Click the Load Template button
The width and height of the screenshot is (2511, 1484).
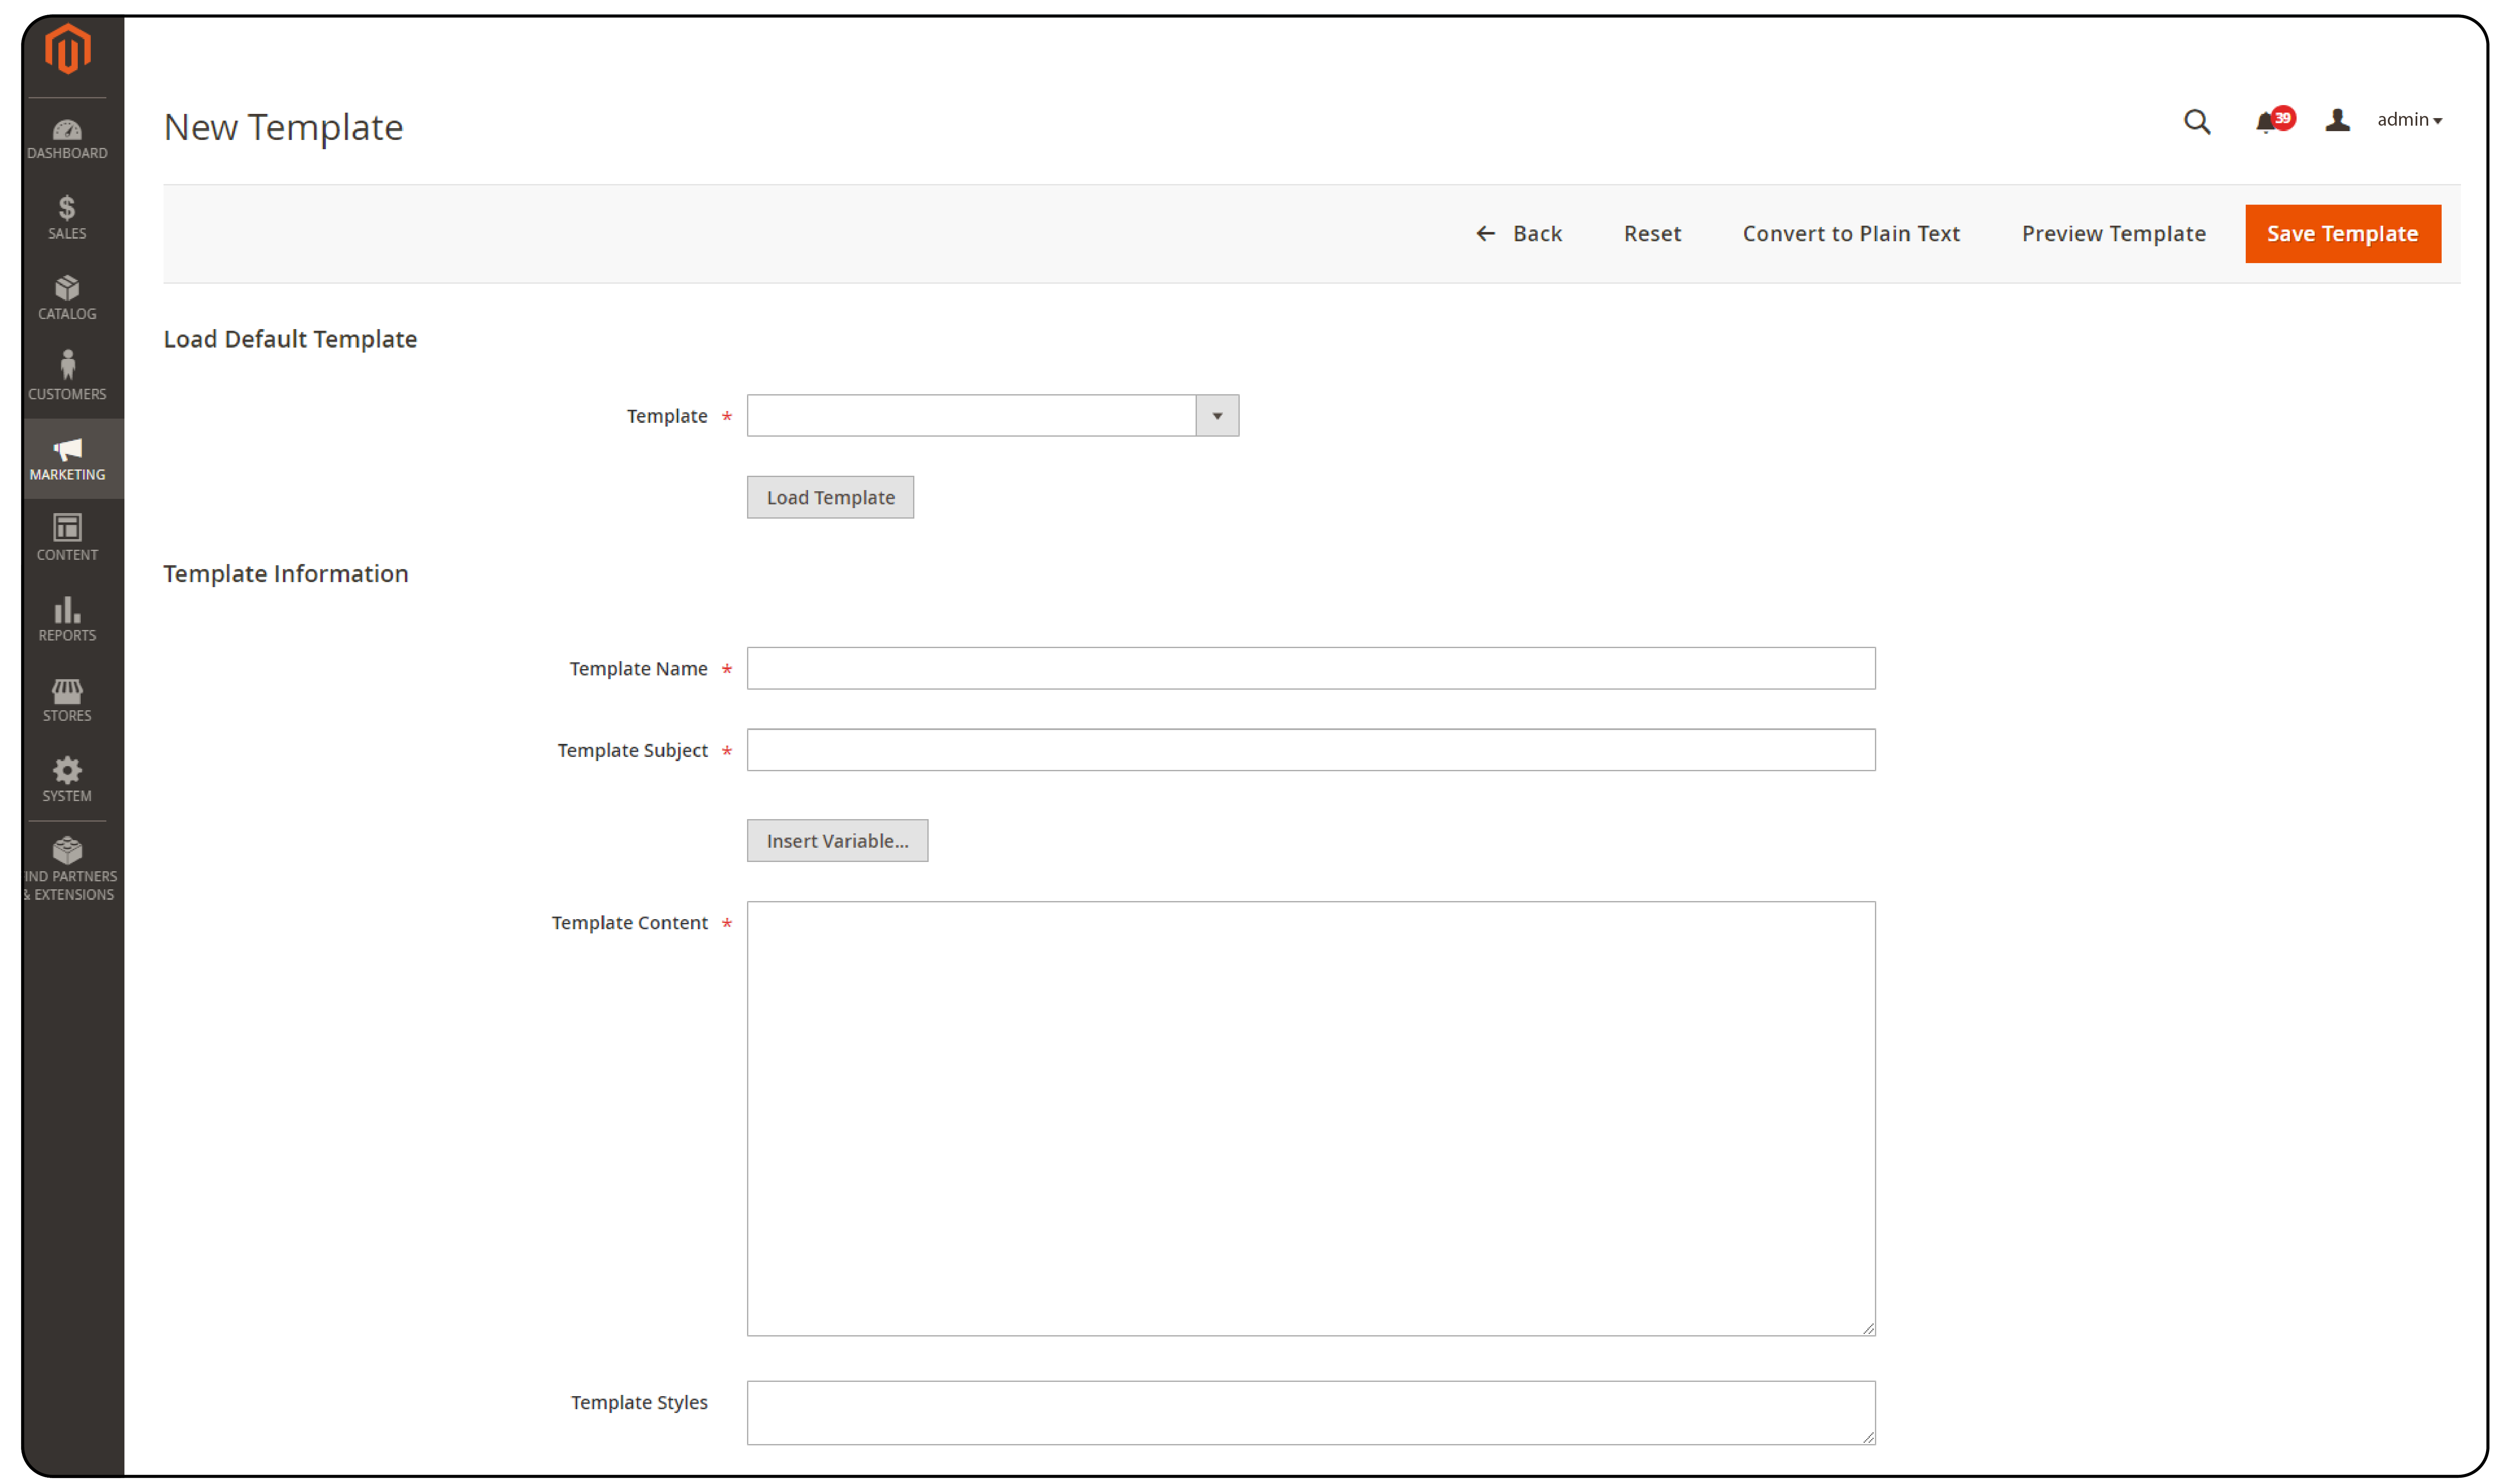click(x=830, y=498)
